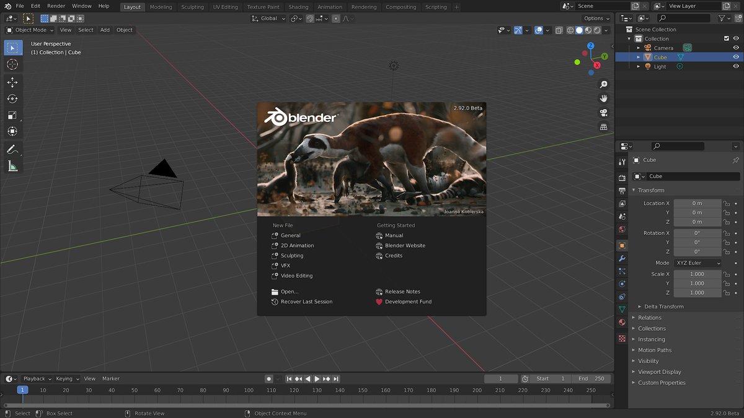Hide the Cube in outliner
The height and width of the screenshot is (418, 744).
point(736,57)
